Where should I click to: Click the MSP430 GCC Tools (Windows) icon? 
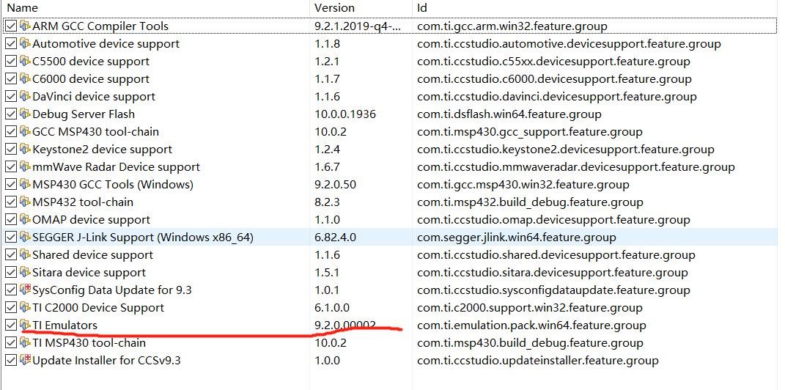point(25,184)
